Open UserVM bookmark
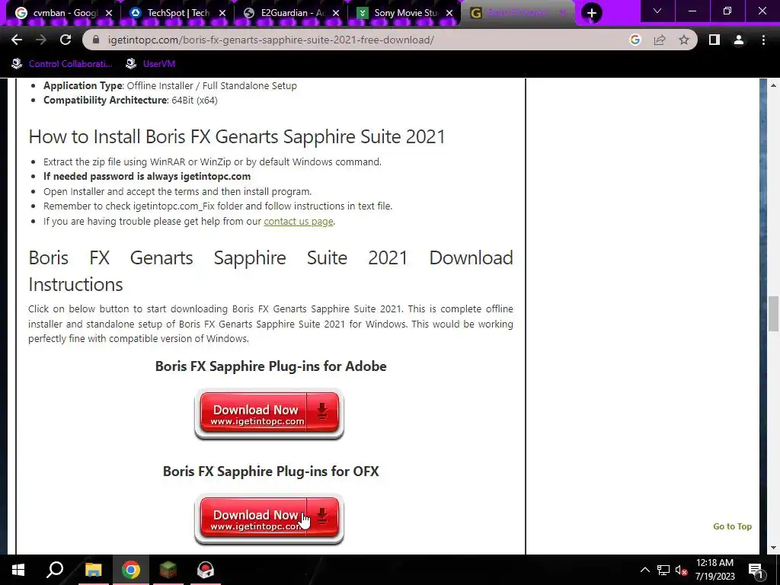Viewport: 780px width, 585px height. (150, 64)
